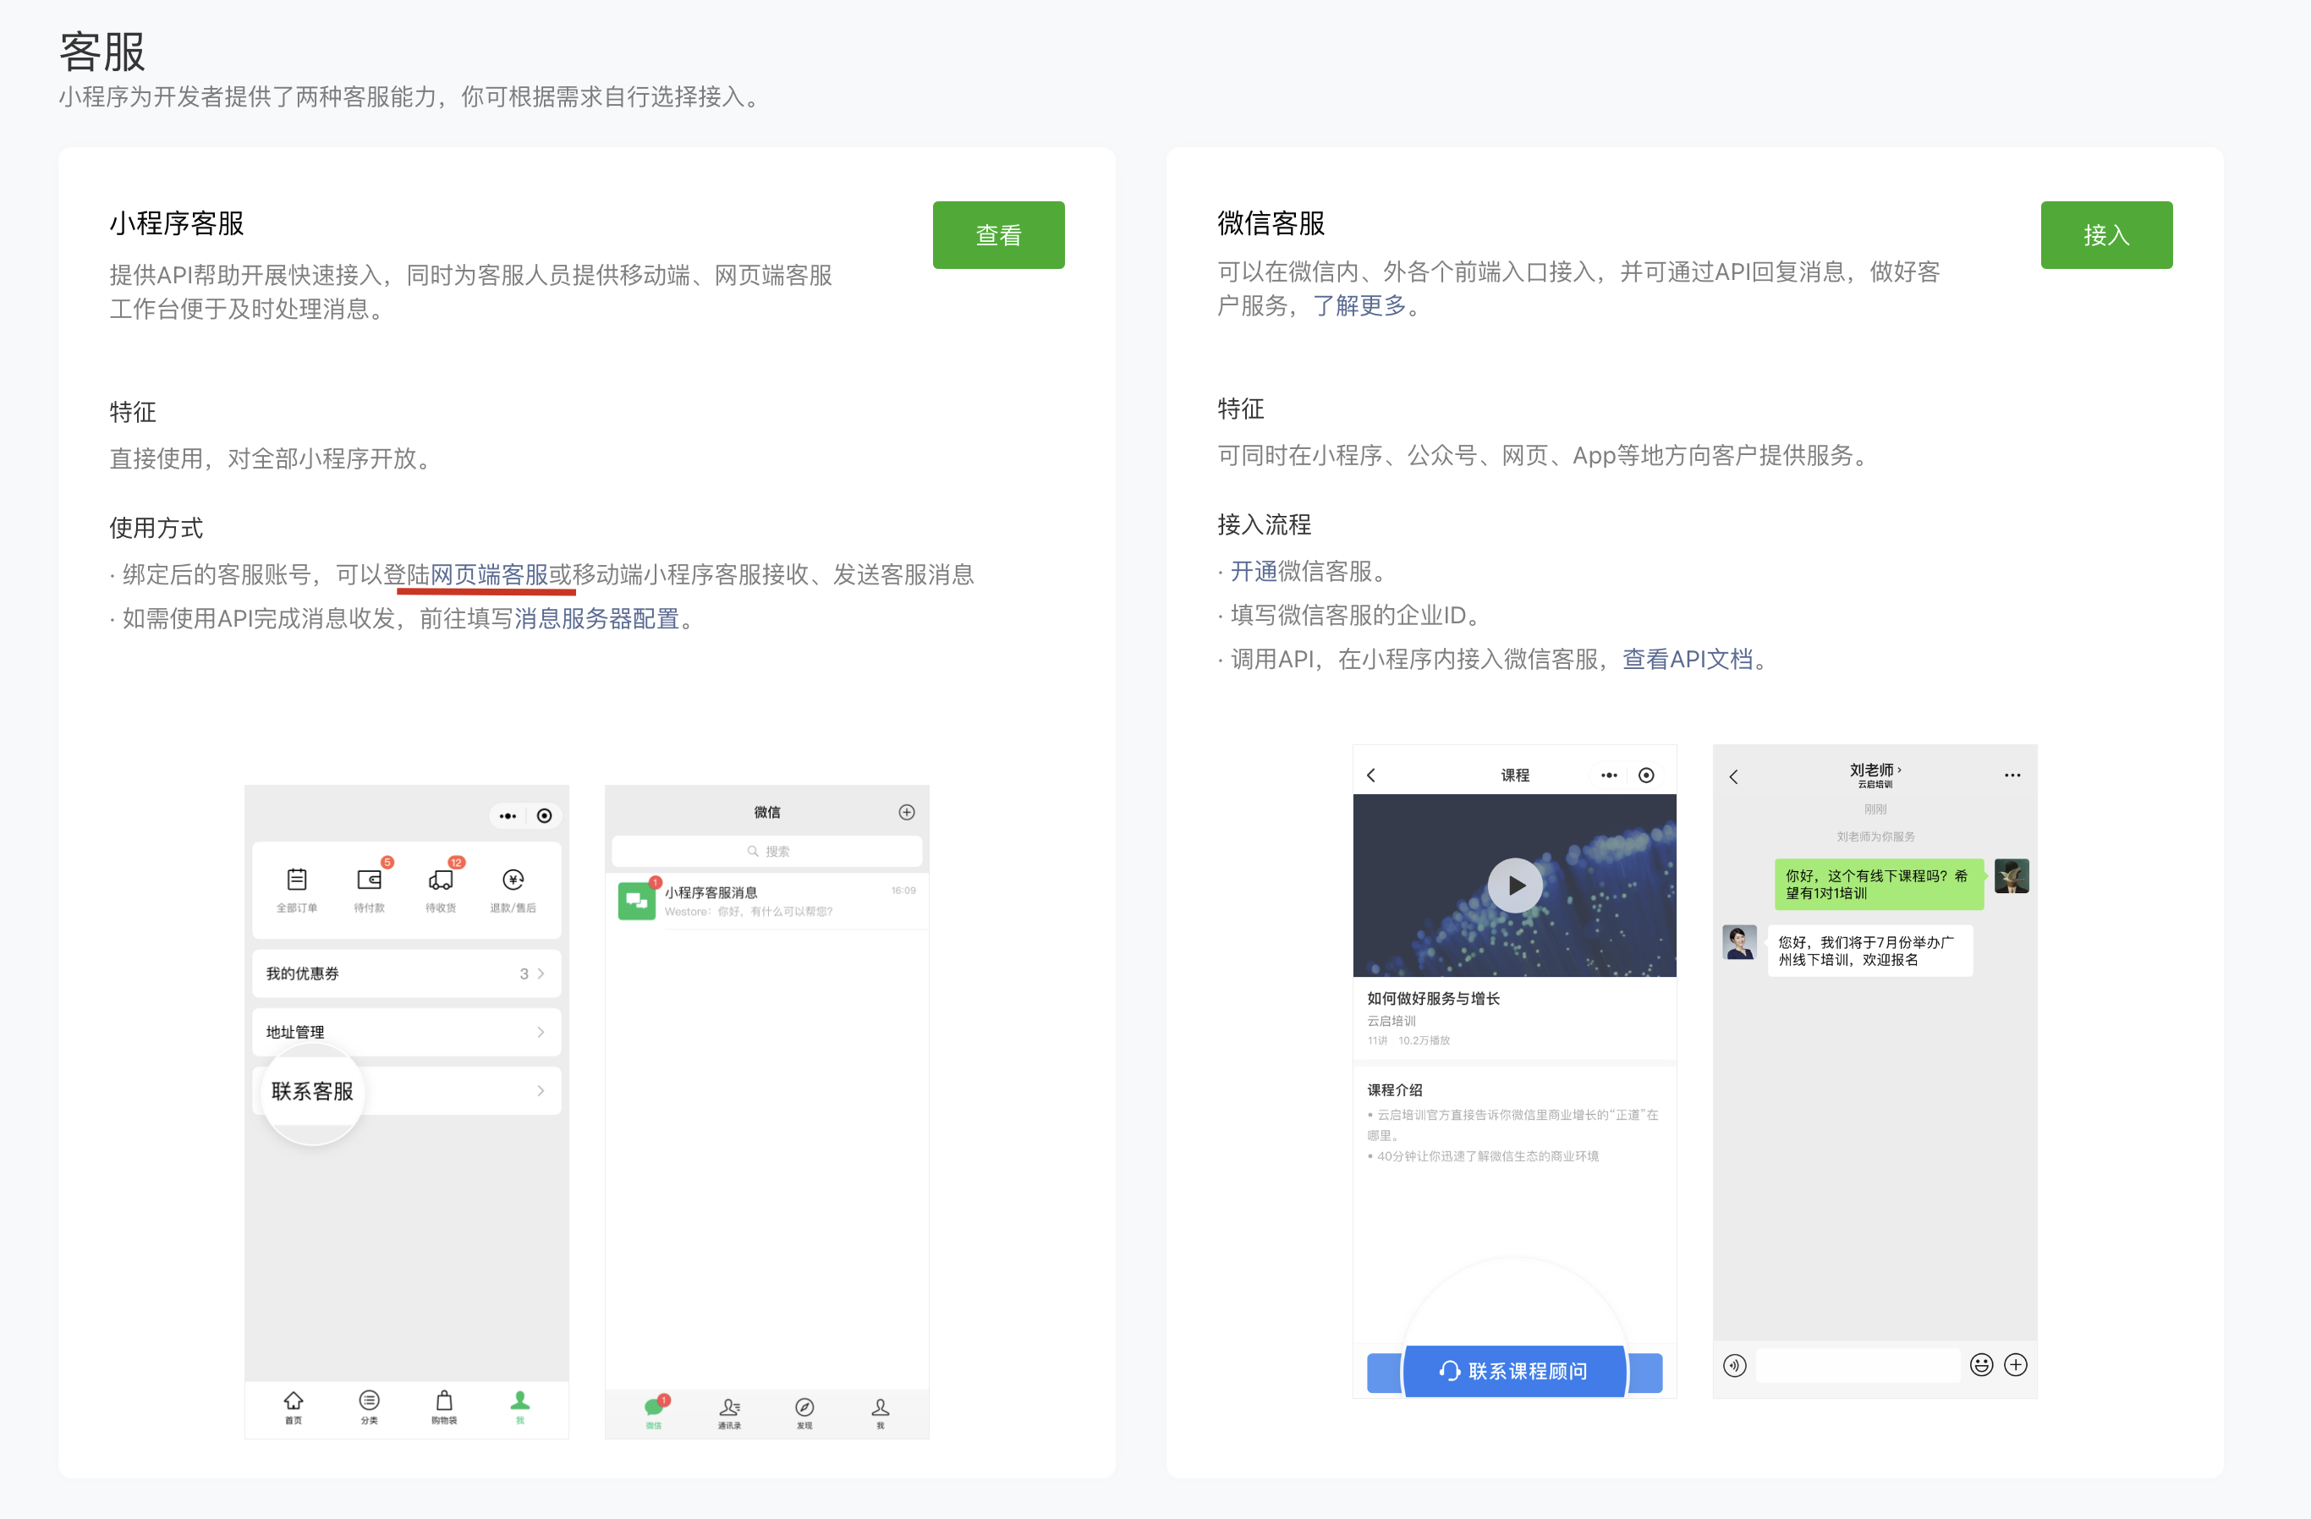Click the floating window icon in the 课程 header
The width and height of the screenshot is (2311, 1519).
coord(1646,775)
